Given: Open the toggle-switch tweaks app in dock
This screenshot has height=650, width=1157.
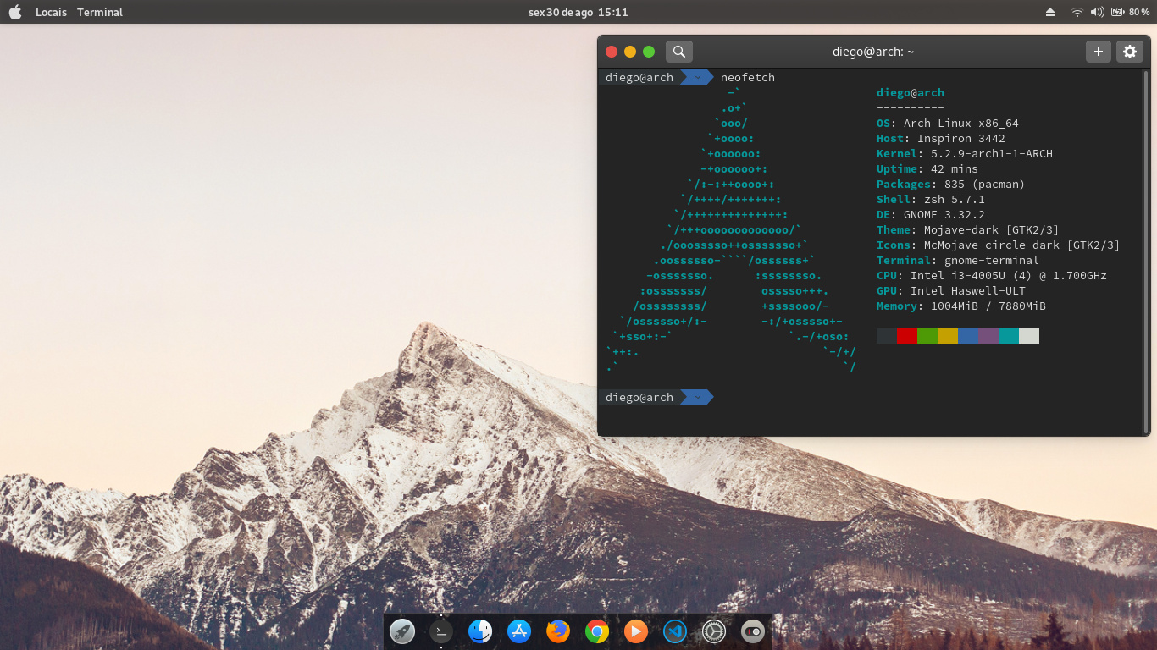Looking at the screenshot, I should click(x=752, y=631).
